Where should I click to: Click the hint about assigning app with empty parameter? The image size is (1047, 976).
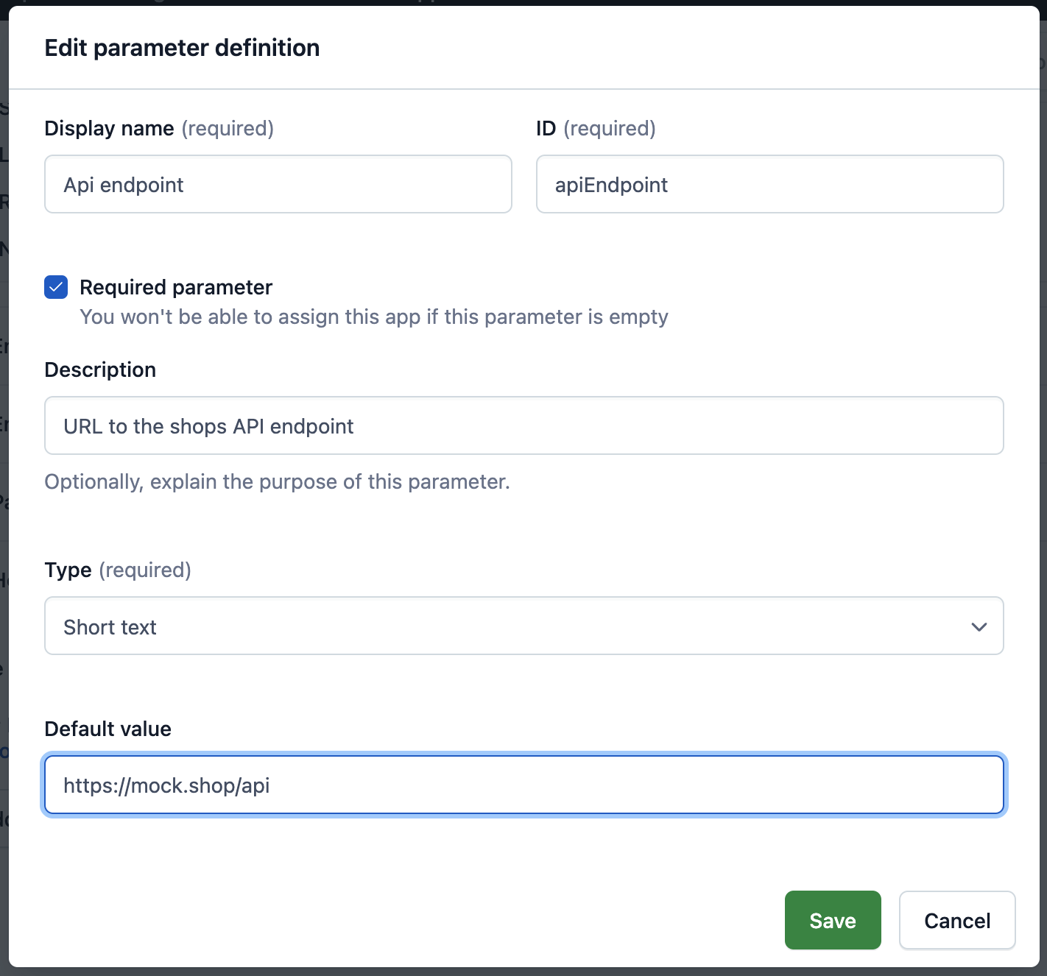[x=373, y=317]
